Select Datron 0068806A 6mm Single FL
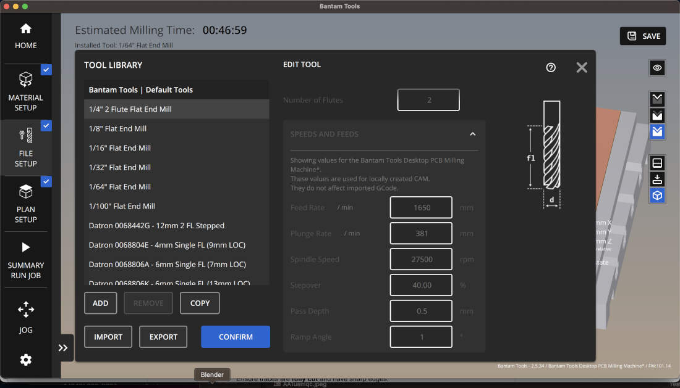Image resolution: width=680 pixels, height=388 pixels. point(177,264)
